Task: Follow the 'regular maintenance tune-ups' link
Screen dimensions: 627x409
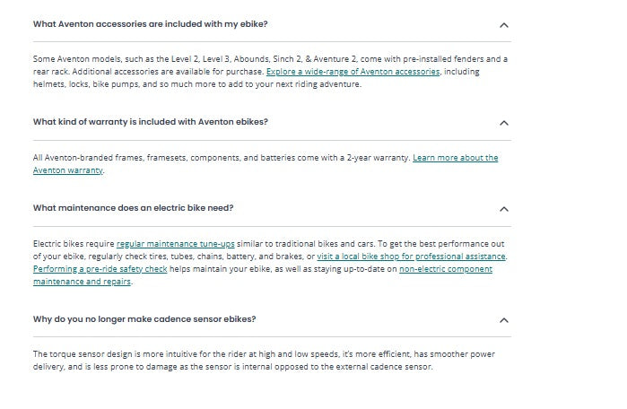Action: [x=175, y=244]
